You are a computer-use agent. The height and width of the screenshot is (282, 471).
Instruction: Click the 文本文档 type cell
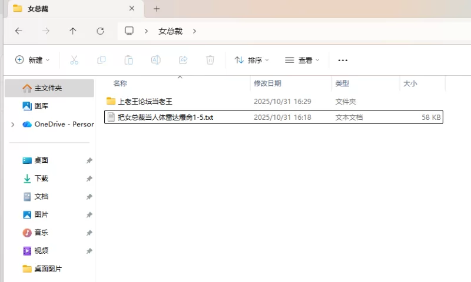tap(349, 117)
